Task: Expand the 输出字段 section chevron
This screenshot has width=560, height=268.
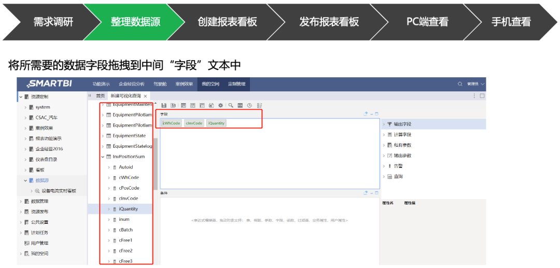Action: pyautogui.click(x=384, y=124)
